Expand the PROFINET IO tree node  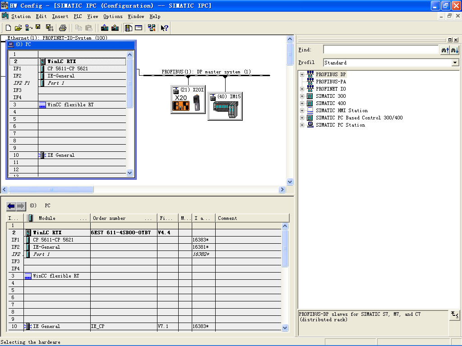[302, 89]
